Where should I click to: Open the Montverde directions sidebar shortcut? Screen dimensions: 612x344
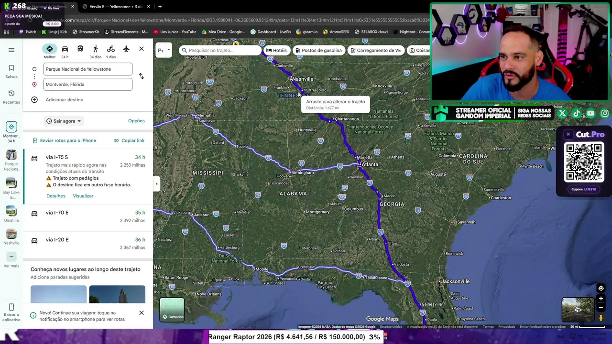pos(11,132)
